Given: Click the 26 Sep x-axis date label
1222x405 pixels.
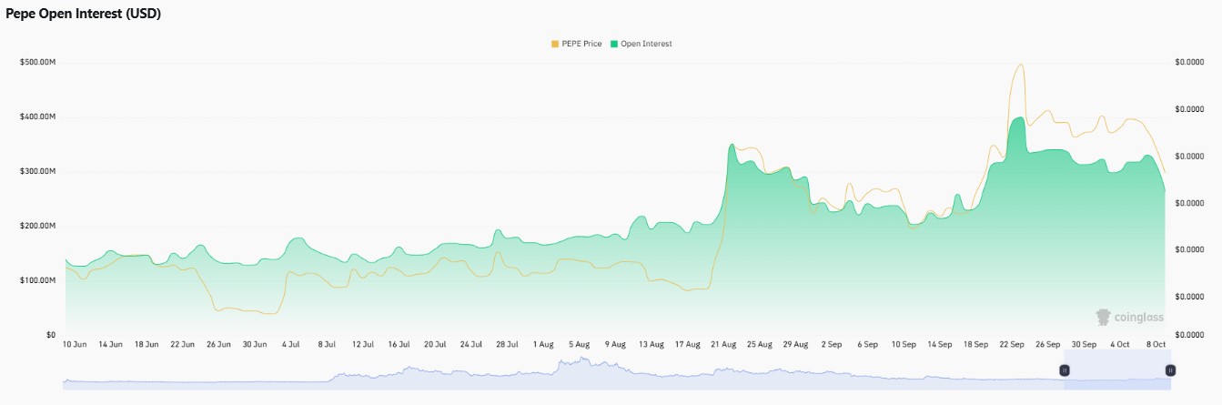Looking at the screenshot, I should [x=1047, y=345].
